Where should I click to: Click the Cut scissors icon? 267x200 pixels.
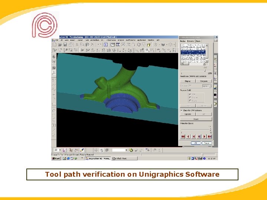coord(77,44)
